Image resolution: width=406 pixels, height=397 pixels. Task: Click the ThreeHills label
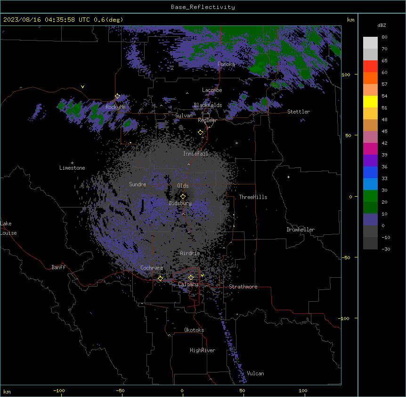click(x=253, y=197)
